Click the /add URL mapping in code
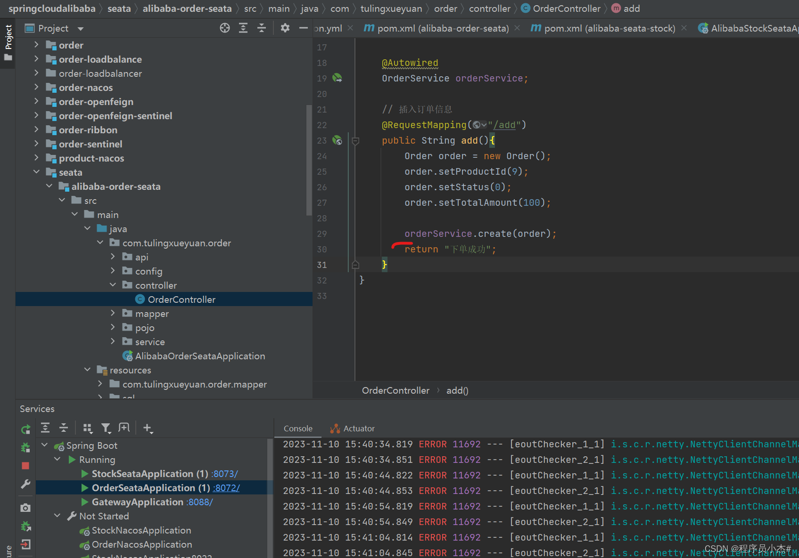Screen dimensions: 799x558 (x=504, y=125)
